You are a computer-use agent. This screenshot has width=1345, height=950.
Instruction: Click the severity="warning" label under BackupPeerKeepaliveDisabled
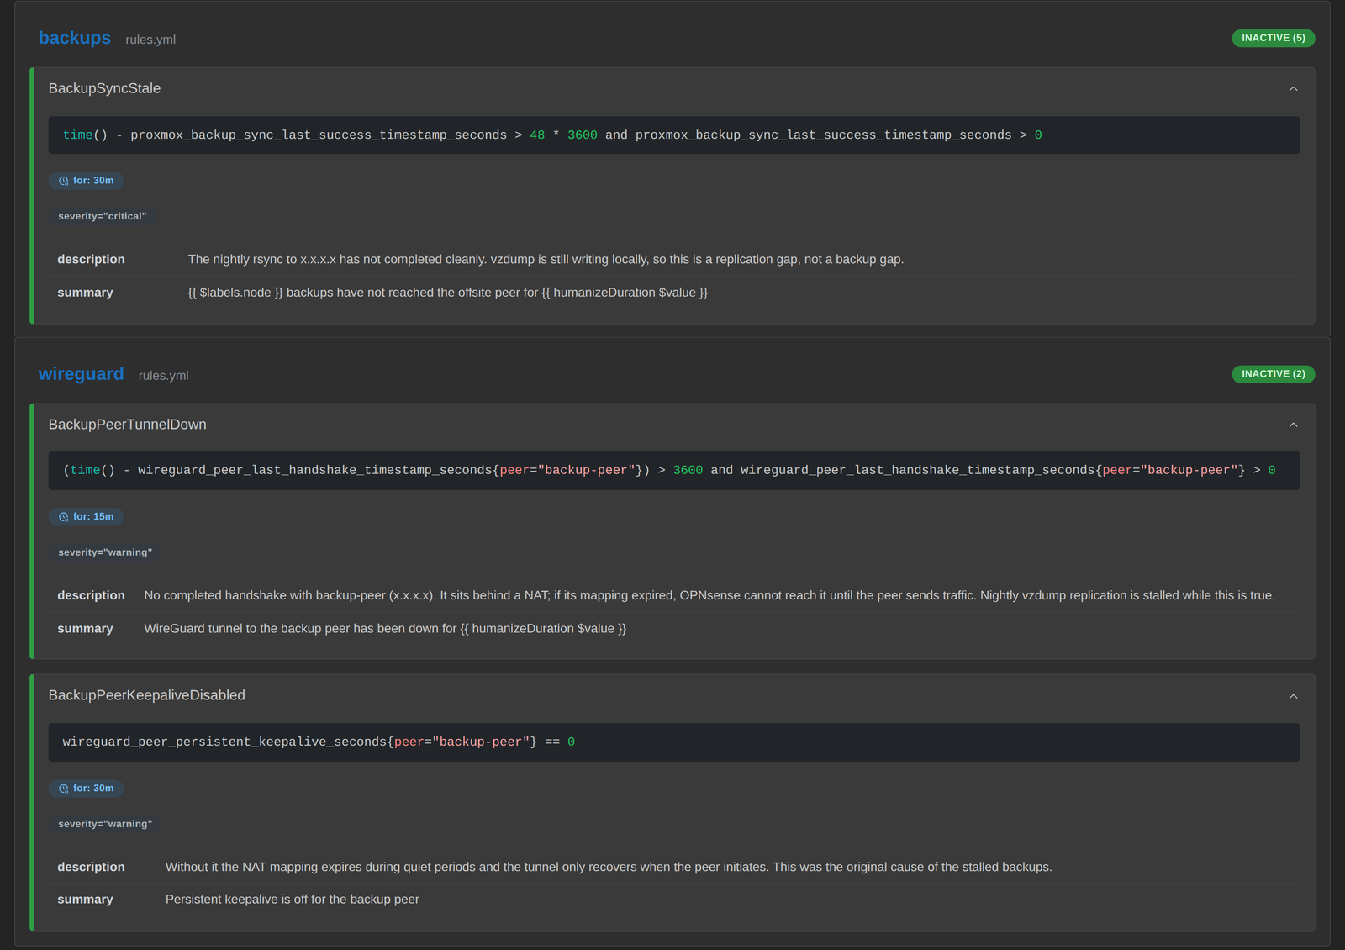pos(105,824)
